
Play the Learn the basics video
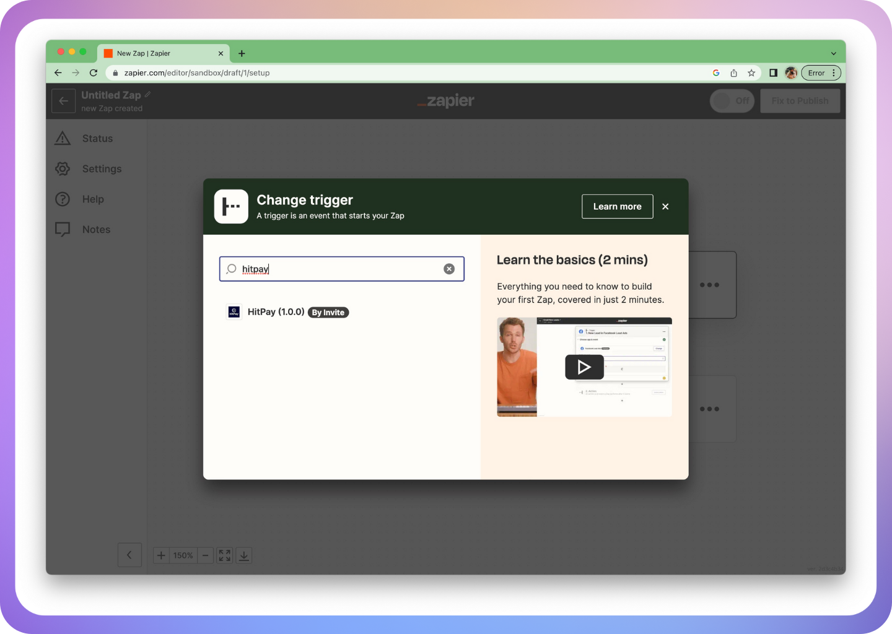[584, 367]
